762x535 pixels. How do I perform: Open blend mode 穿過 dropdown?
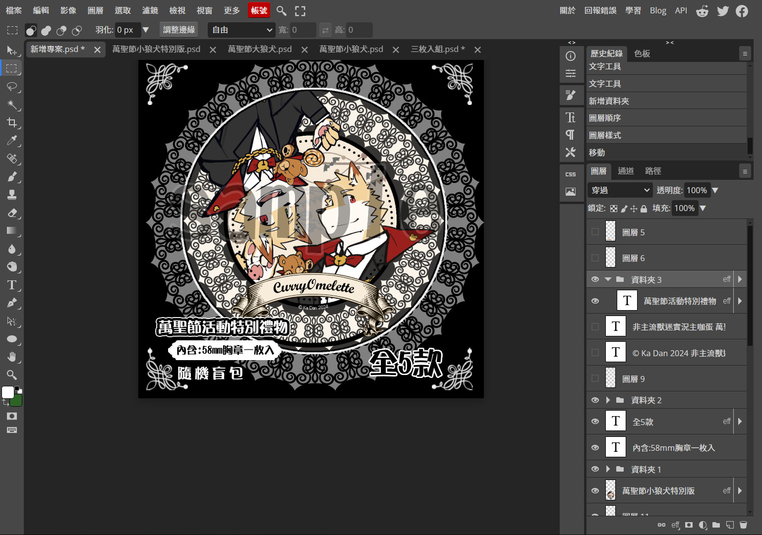click(x=621, y=190)
